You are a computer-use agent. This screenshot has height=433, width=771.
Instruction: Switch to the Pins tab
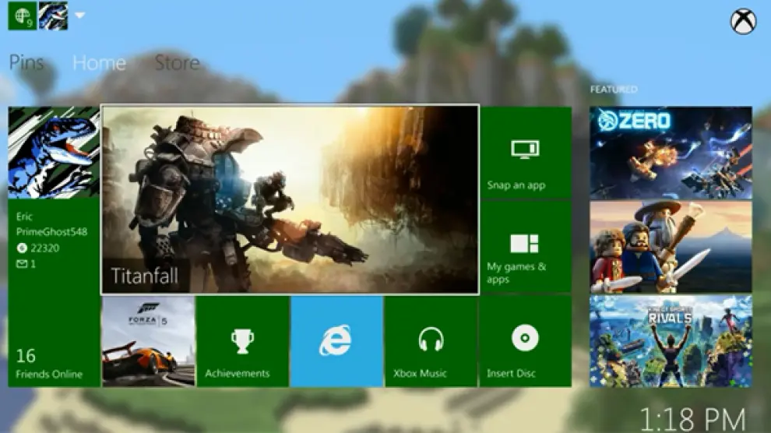[26, 63]
